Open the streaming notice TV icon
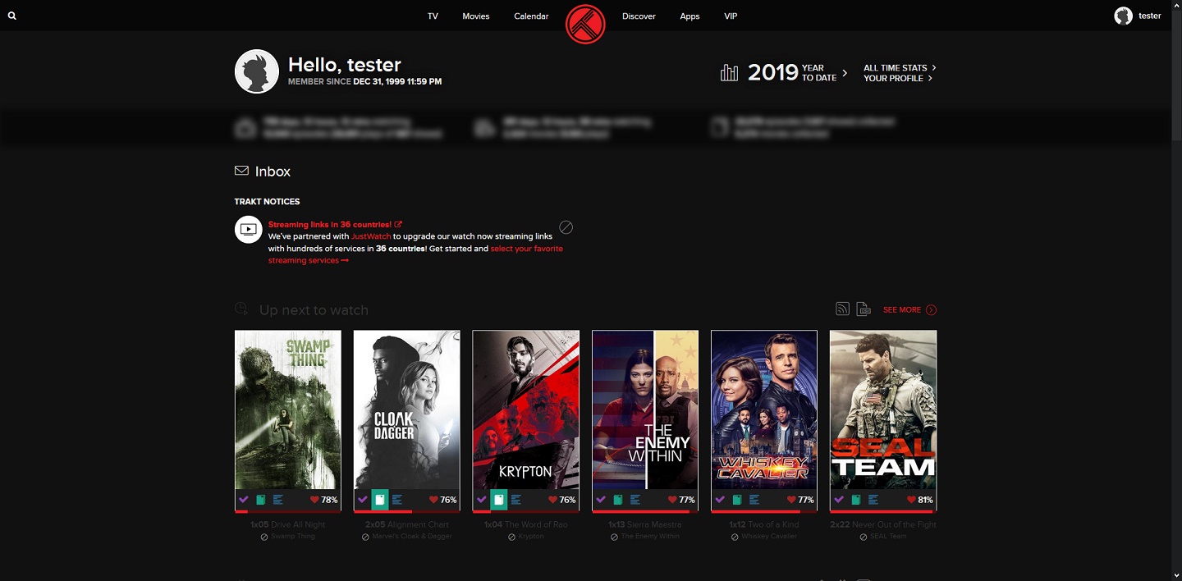The height and width of the screenshot is (581, 1182). pyautogui.click(x=248, y=230)
